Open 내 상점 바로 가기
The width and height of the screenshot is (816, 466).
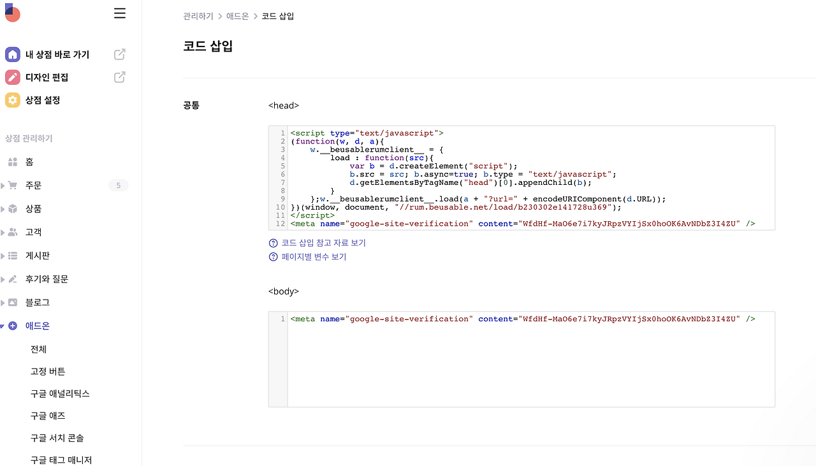57,55
